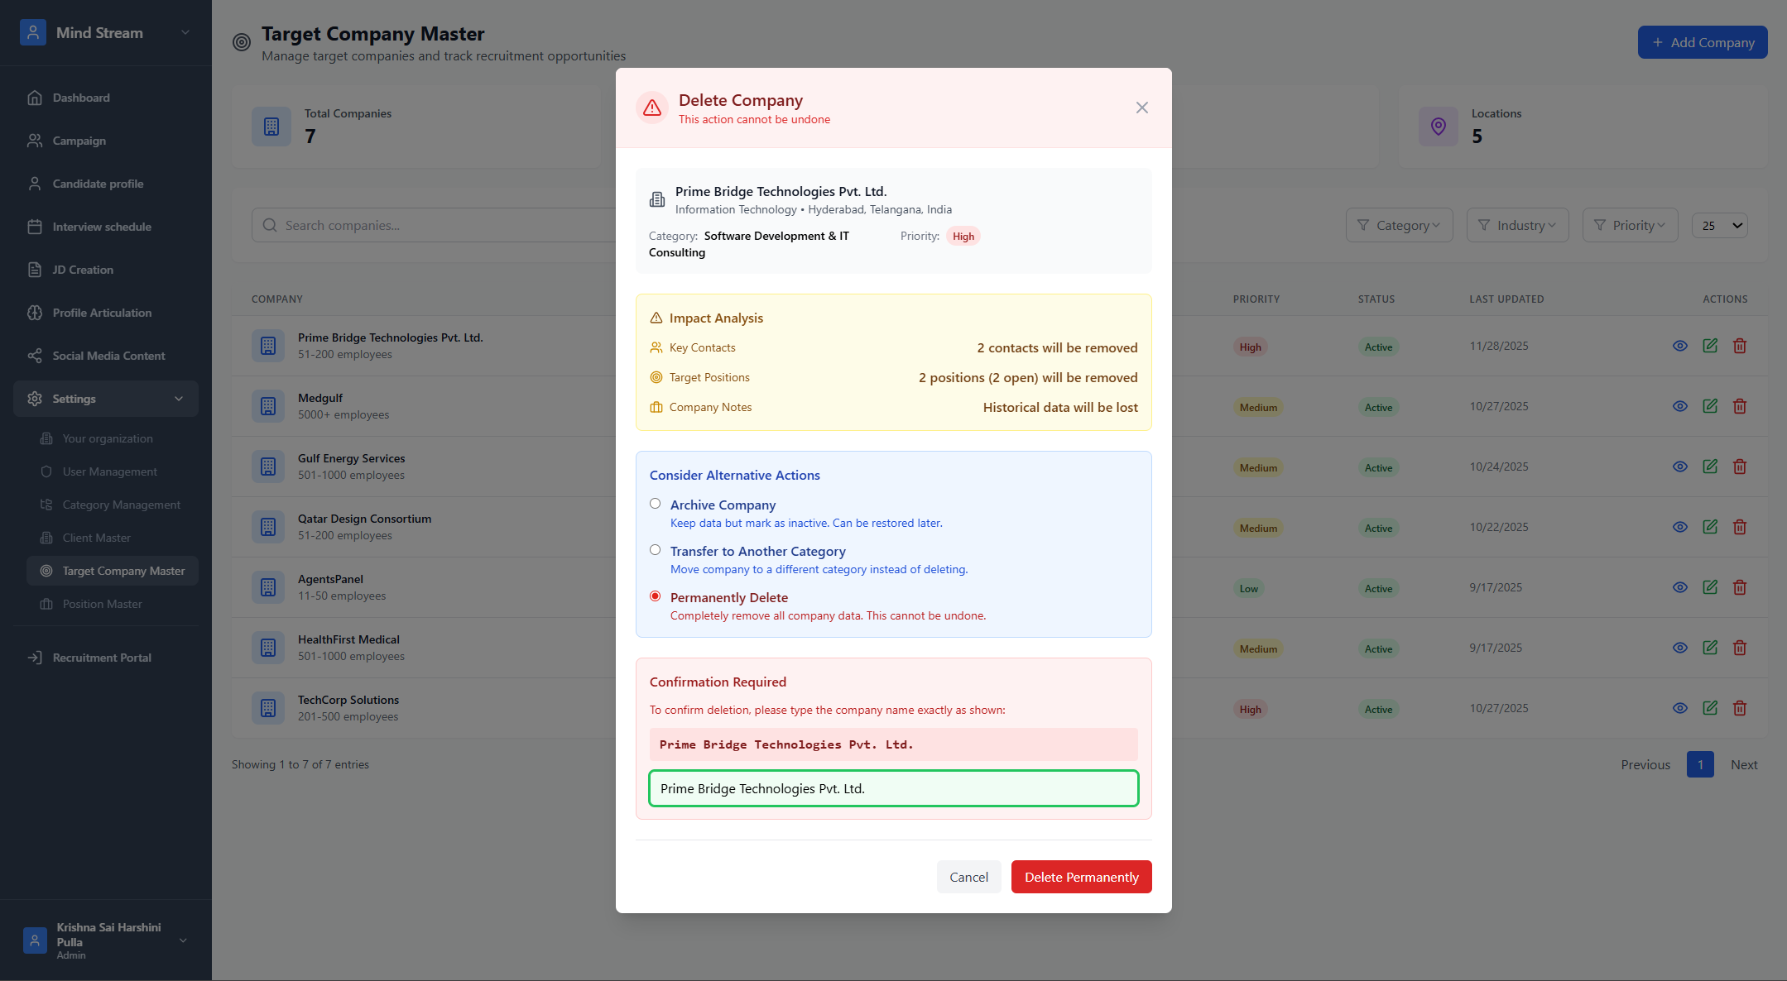
Task: Click edit icon for HealthFirst Medical row
Action: 1709,648
